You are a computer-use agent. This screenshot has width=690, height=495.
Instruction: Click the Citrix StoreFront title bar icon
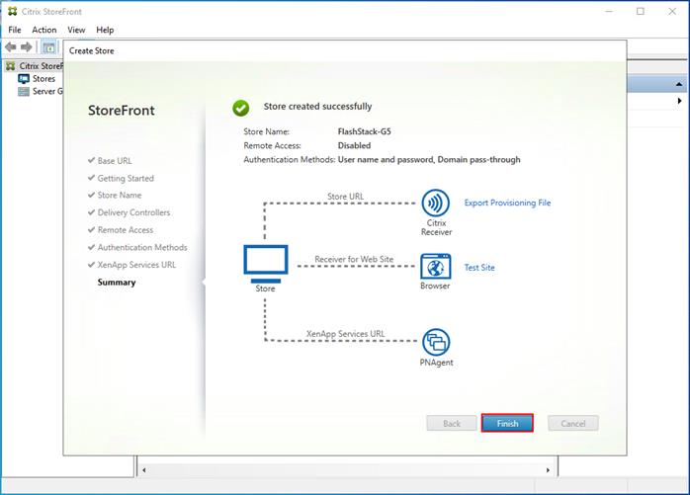coord(12,12)
